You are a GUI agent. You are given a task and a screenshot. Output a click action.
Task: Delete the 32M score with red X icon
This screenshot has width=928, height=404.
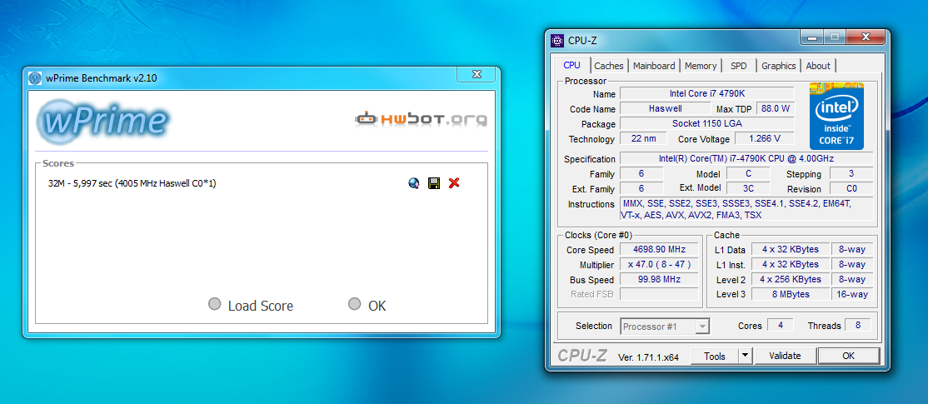coord(454,183)
